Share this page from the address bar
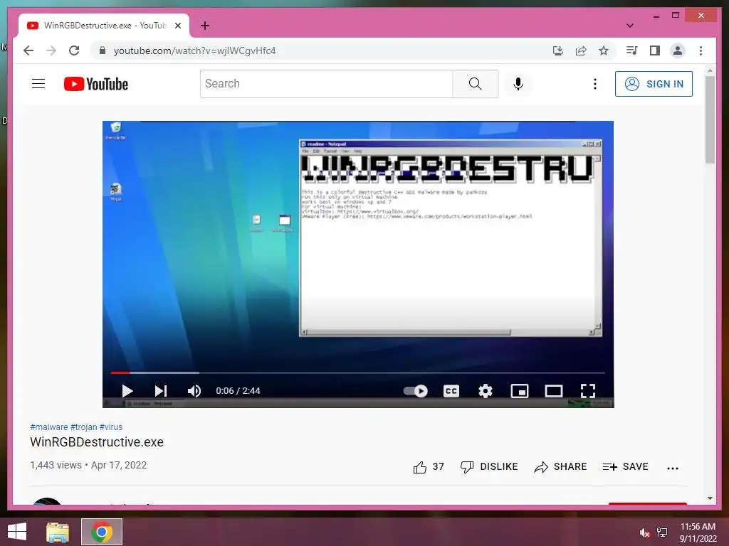This screenshot has height=546, width=729. coord(581,50)
